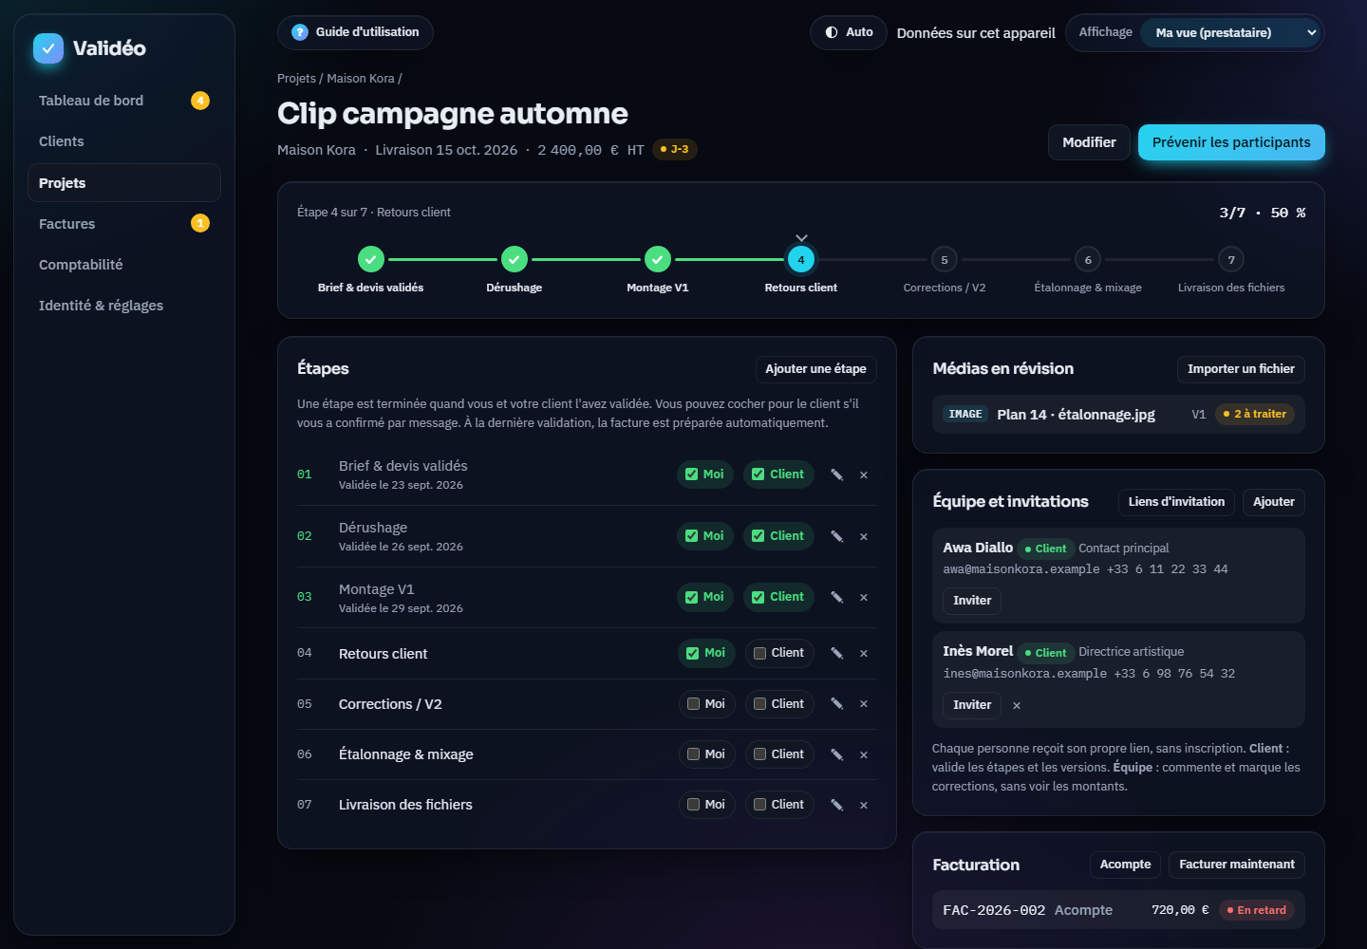
Task: Click the chevron above step 4 marker
Action: 801,237
